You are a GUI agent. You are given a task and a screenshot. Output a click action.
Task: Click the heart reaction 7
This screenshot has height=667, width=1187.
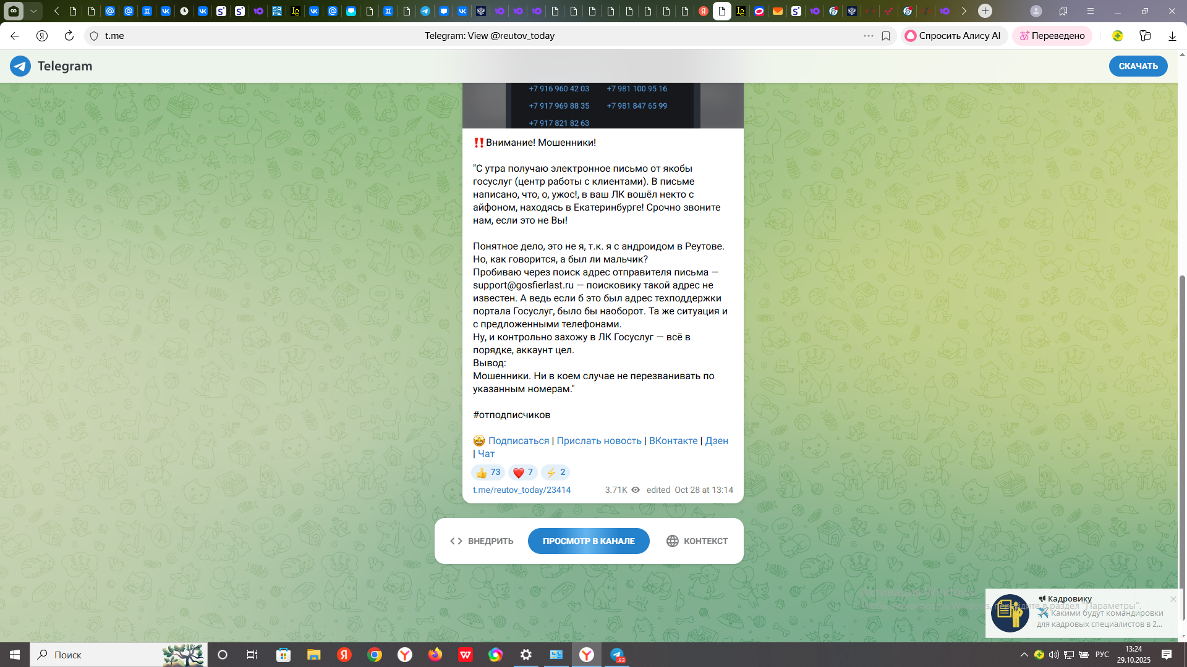point(522,472)
